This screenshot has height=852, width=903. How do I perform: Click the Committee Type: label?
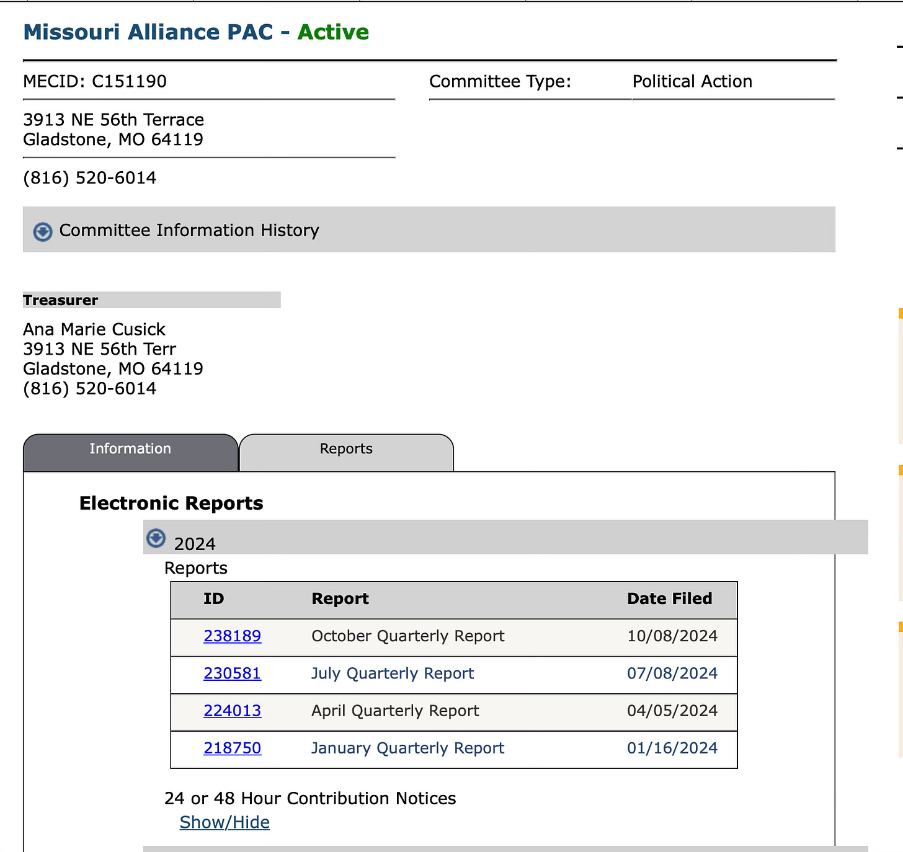500,81
